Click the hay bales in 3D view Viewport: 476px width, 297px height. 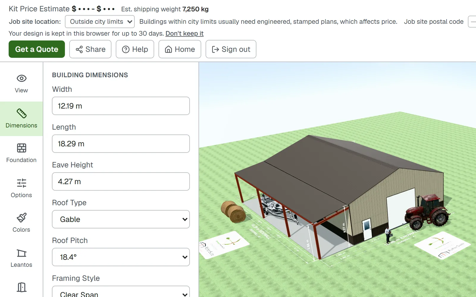pyautogui.click(x=233, y=211)
